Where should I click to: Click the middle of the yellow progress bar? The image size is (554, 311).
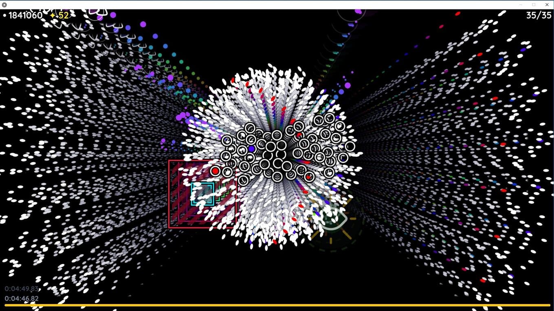[277, 305]
